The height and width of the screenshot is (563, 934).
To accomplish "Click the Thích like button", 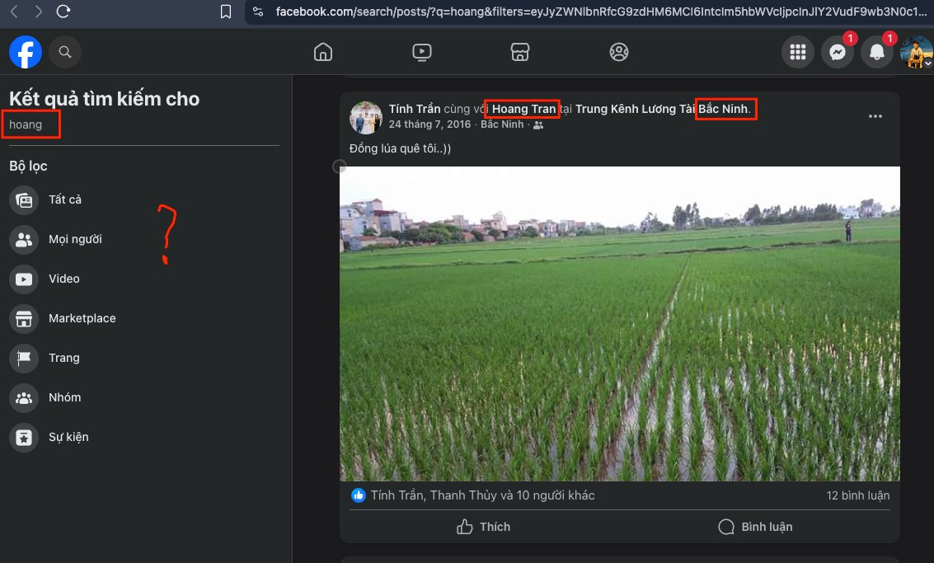I will [483, 527].
